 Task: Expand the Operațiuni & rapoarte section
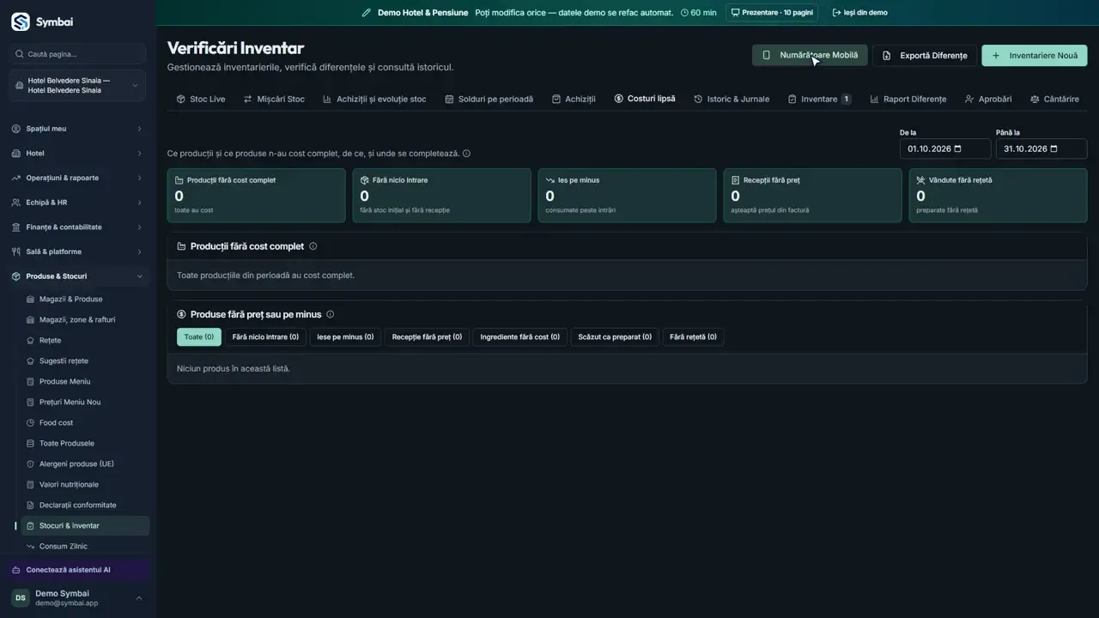pyautogui.click(x=77, y=179)
